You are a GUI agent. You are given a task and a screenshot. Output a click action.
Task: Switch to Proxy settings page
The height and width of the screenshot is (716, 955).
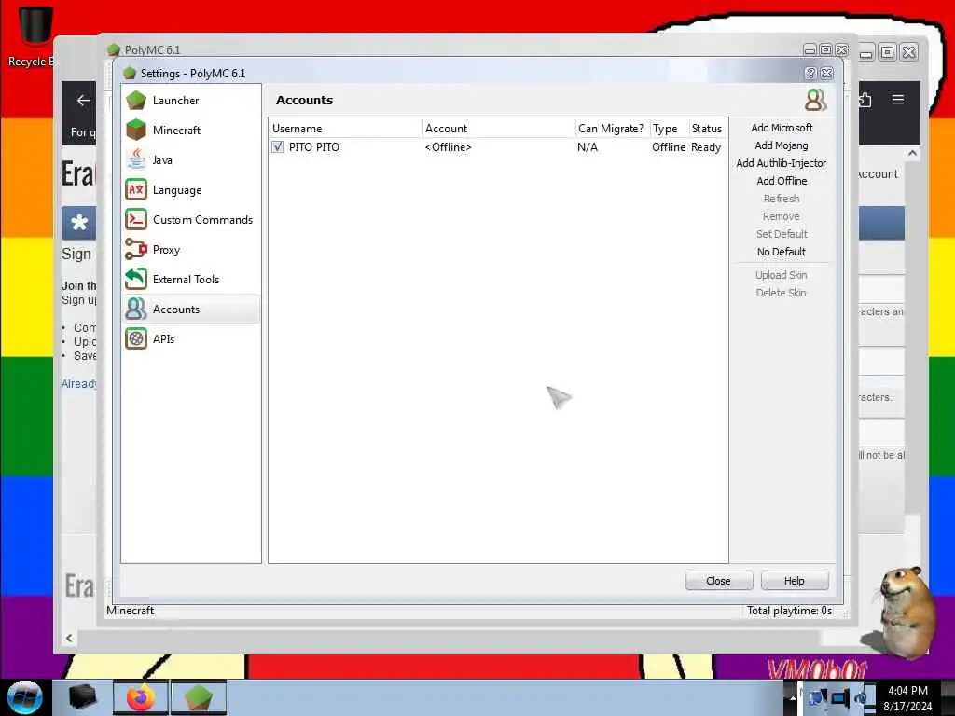[x=191, y=250]
